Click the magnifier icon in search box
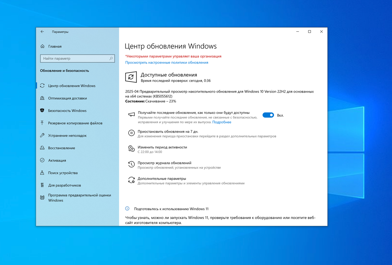 click(111, 58)
